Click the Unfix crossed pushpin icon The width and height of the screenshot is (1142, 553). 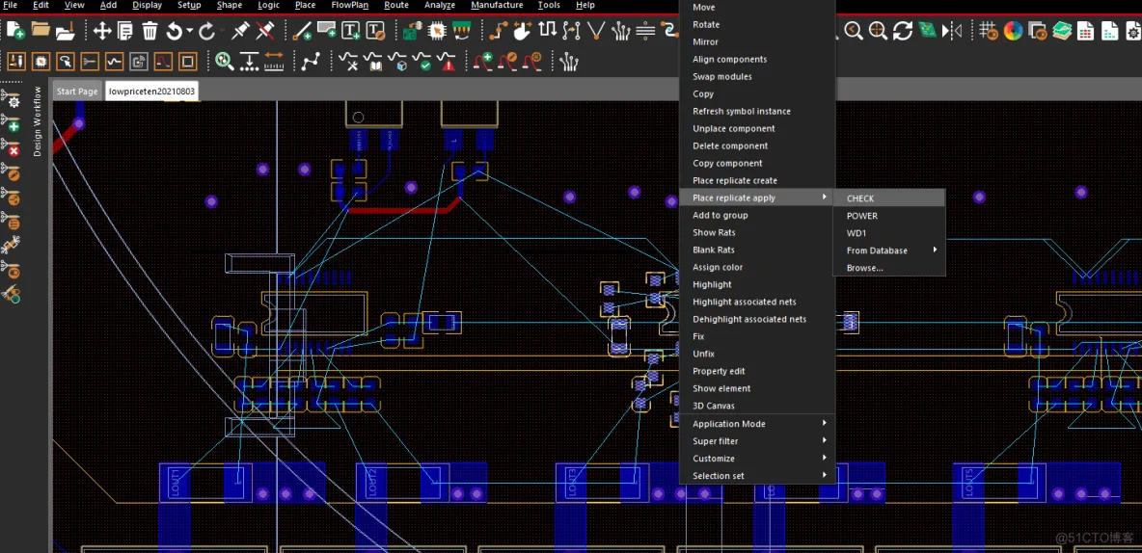pyautogui.click(x=265, y=31)
